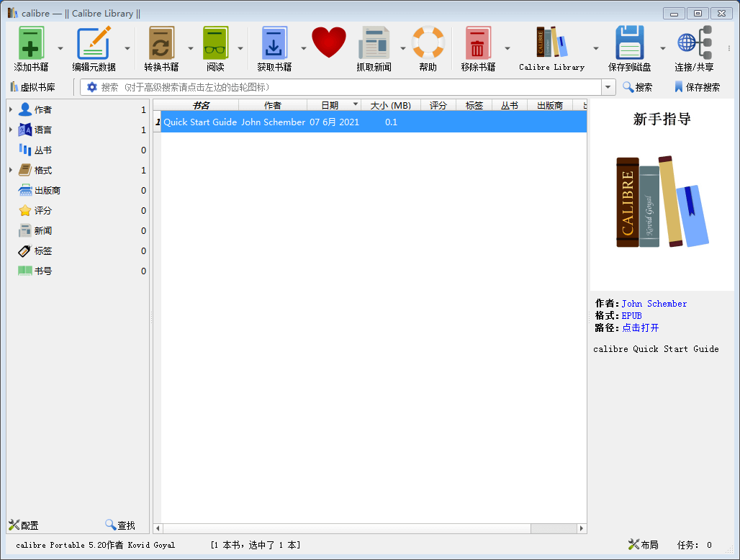Click the 任务: 0 jobs indicator
Screen dimensions: 740x560
point(694,545)
